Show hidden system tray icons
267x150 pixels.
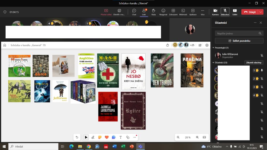(x=227, y=147)
